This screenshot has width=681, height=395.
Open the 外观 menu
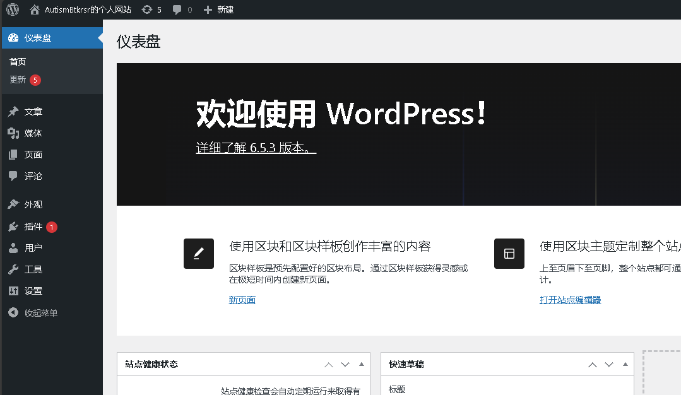point(33,204)
